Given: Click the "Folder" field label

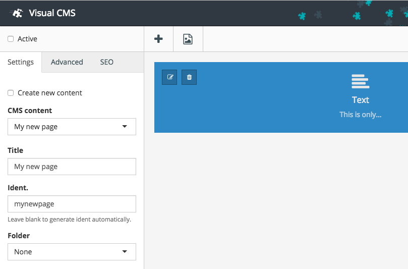Looking at the screenshot, I should click(x=19, y=236).
